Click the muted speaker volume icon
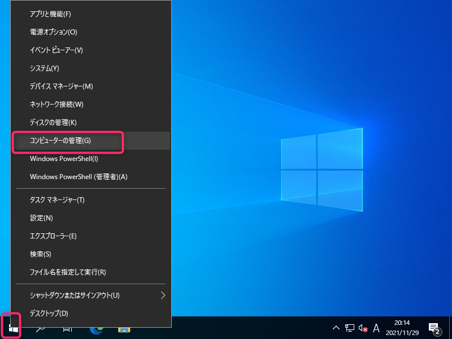The image size is (452, 339). click(363, 328)
